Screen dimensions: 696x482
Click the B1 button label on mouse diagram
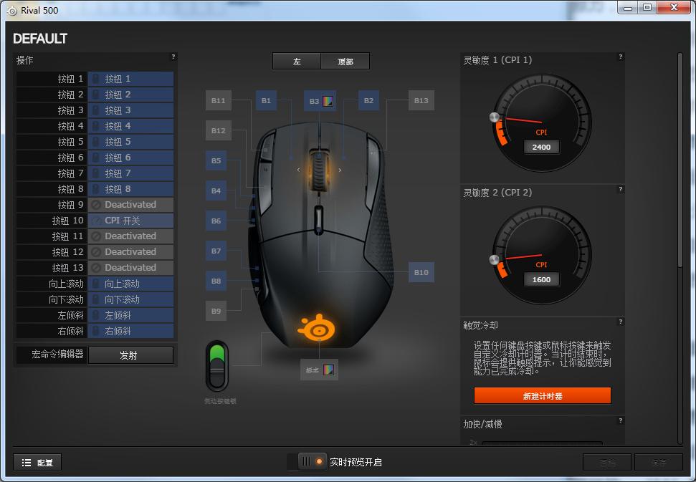coord(266,101)
